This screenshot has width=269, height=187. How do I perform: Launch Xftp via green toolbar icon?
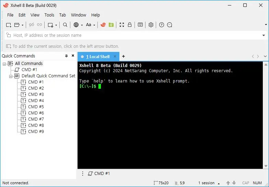(x=111, y=25)
